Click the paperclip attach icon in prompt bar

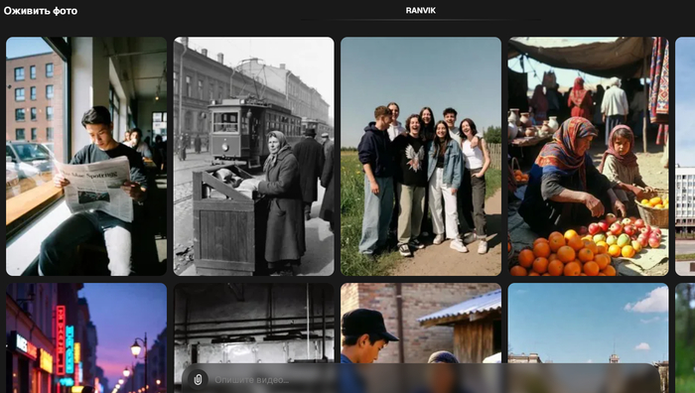[x=198, y=380]
